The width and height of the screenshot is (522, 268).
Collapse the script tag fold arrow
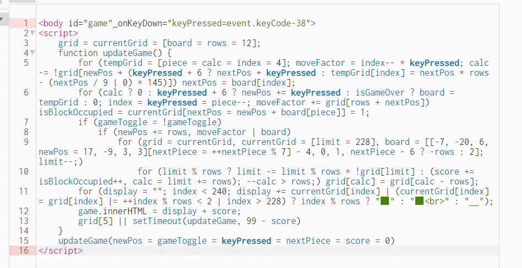[32, 33]
